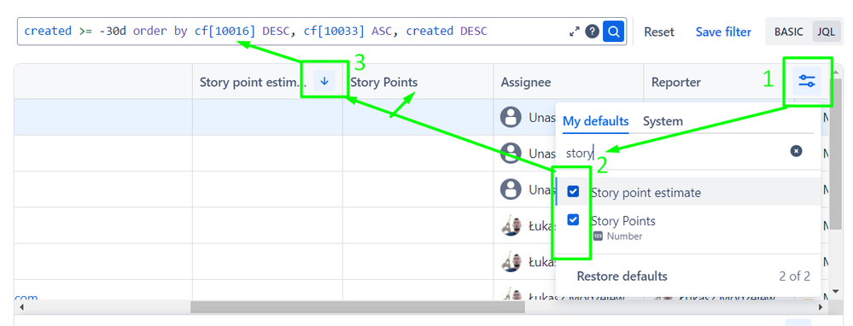Click the blue search magnifier button
853x326 pixels.
click(x=613, y=32)
